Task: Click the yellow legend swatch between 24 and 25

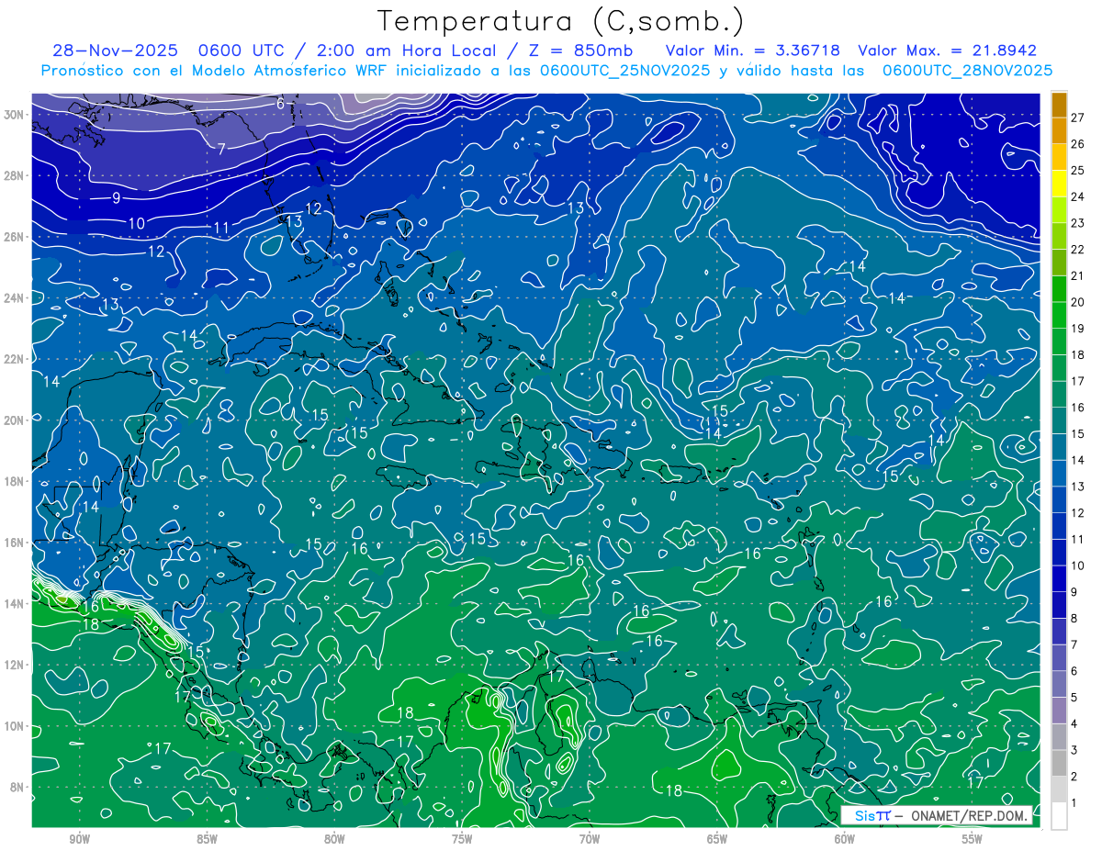Action: click(x=1059, y=183)
